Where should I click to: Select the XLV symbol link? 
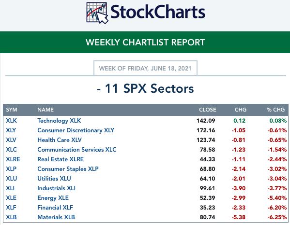(x=11, y=140)
